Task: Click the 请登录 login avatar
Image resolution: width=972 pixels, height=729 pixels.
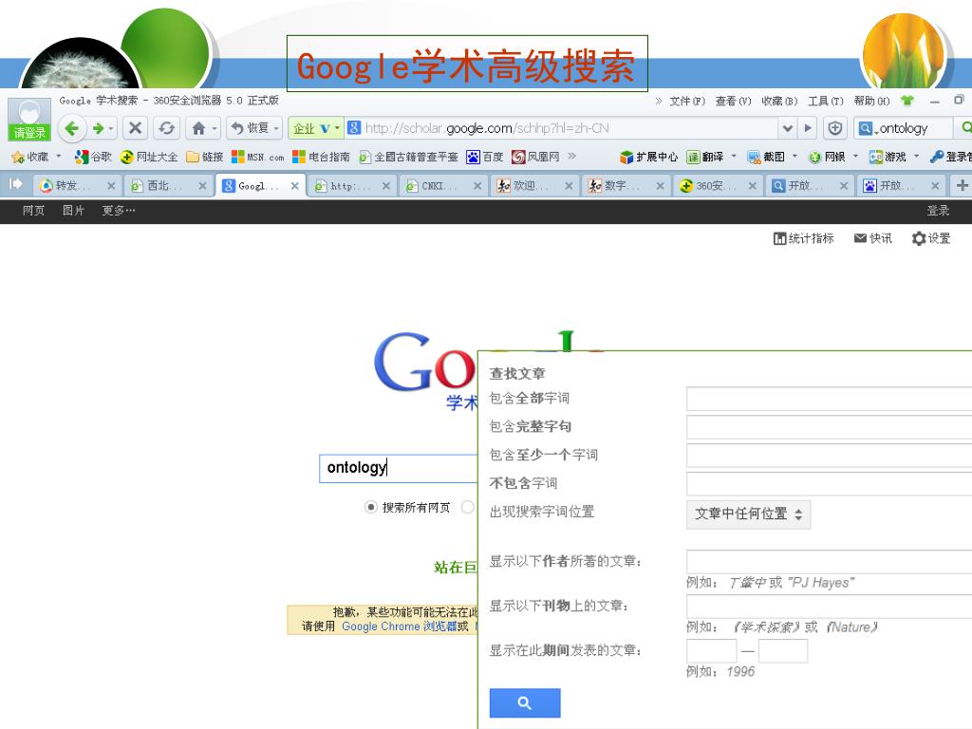Action: click(29, 119)
